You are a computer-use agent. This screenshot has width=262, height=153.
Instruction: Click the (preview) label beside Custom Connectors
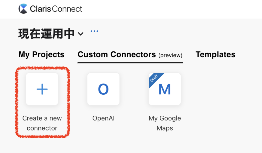(x=170, y=55)
